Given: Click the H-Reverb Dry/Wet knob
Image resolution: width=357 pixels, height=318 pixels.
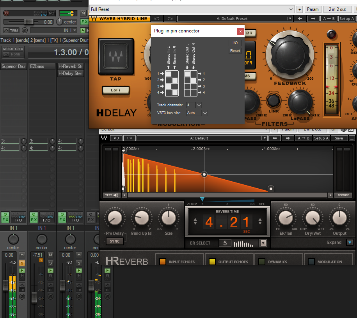Looking at the screenshot, I should (x=313, y=218).
